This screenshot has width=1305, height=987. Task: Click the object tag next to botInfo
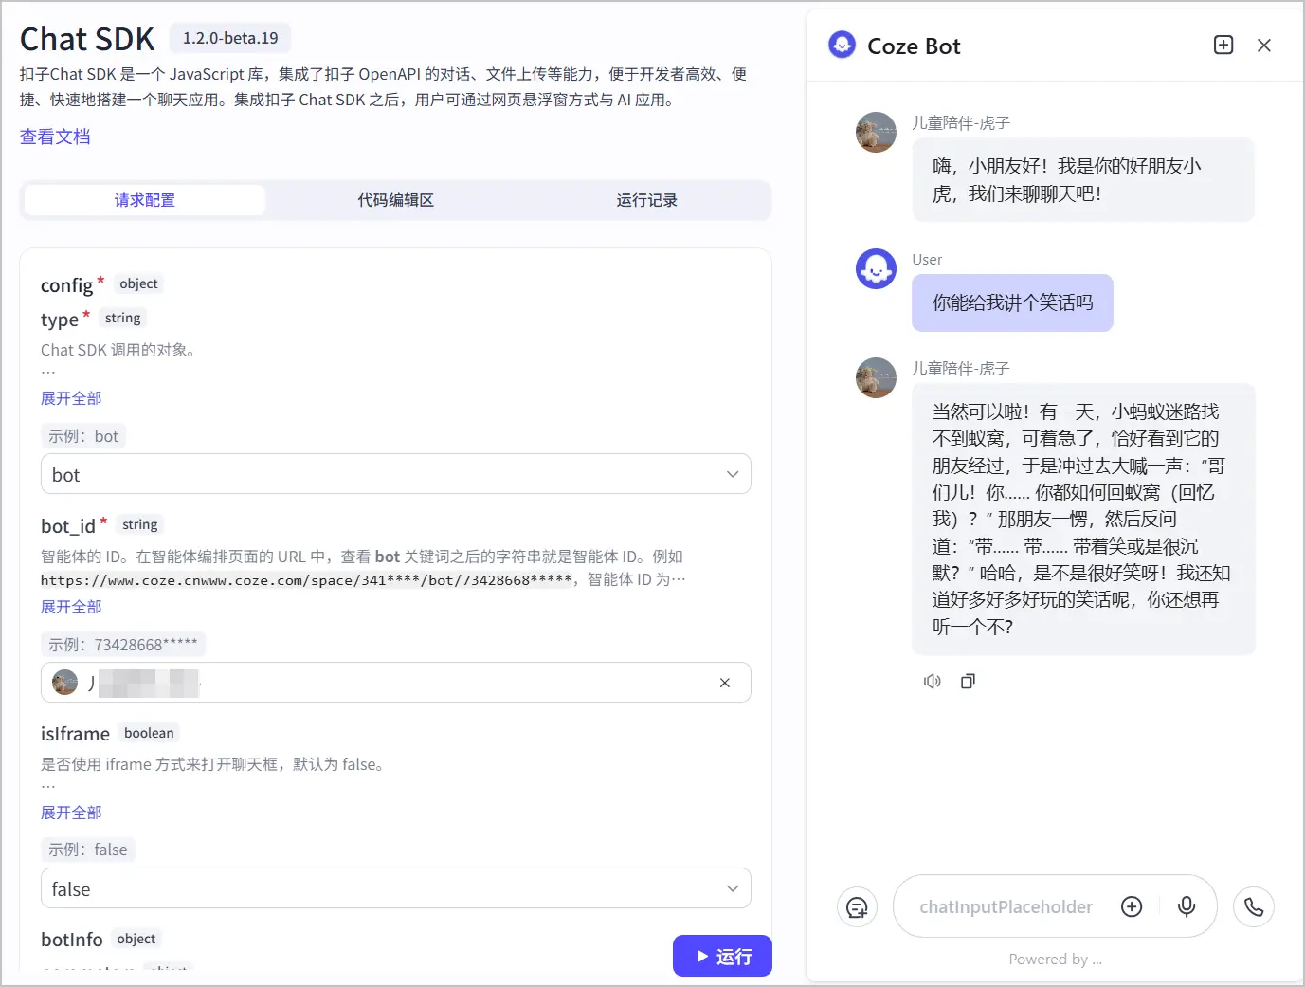(x=136, y=939)
